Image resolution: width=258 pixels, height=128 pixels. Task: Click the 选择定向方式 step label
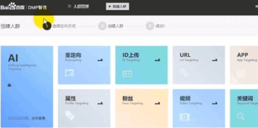(64, 26)
